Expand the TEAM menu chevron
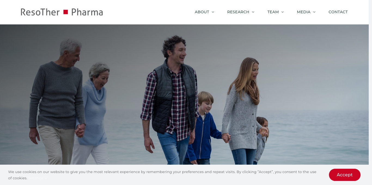 pos(282,12)
